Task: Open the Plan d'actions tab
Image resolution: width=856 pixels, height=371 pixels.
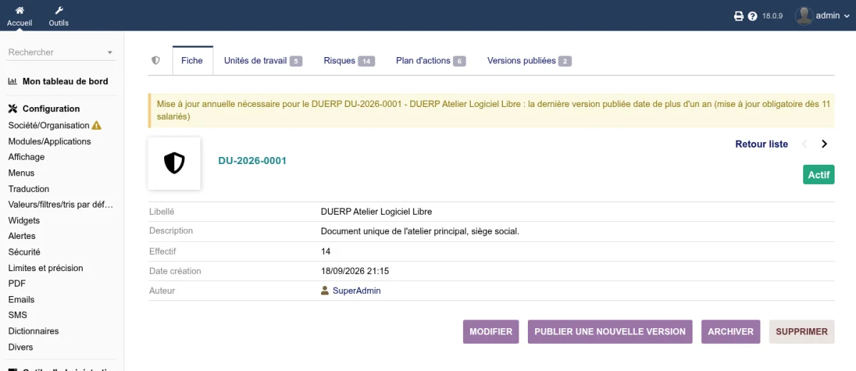Action: (x=430, y=61)
